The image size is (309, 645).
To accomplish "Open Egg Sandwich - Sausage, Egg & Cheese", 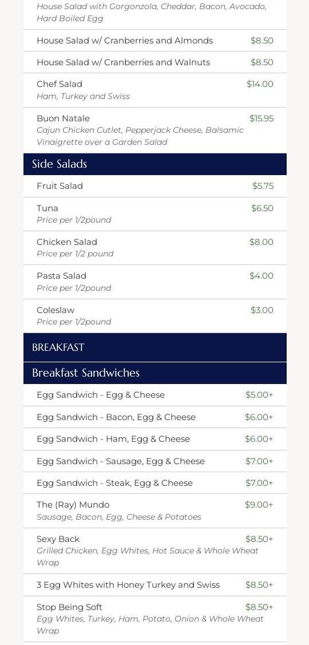I will point(154,461).
